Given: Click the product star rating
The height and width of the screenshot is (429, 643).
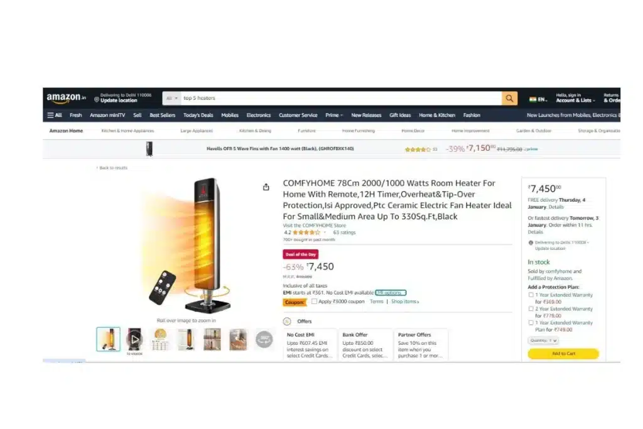Looking at the screenshot, I should point(306,232).
